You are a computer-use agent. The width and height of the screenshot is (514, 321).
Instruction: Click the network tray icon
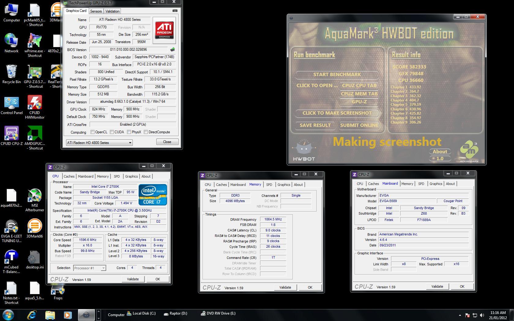pos(475,315)
